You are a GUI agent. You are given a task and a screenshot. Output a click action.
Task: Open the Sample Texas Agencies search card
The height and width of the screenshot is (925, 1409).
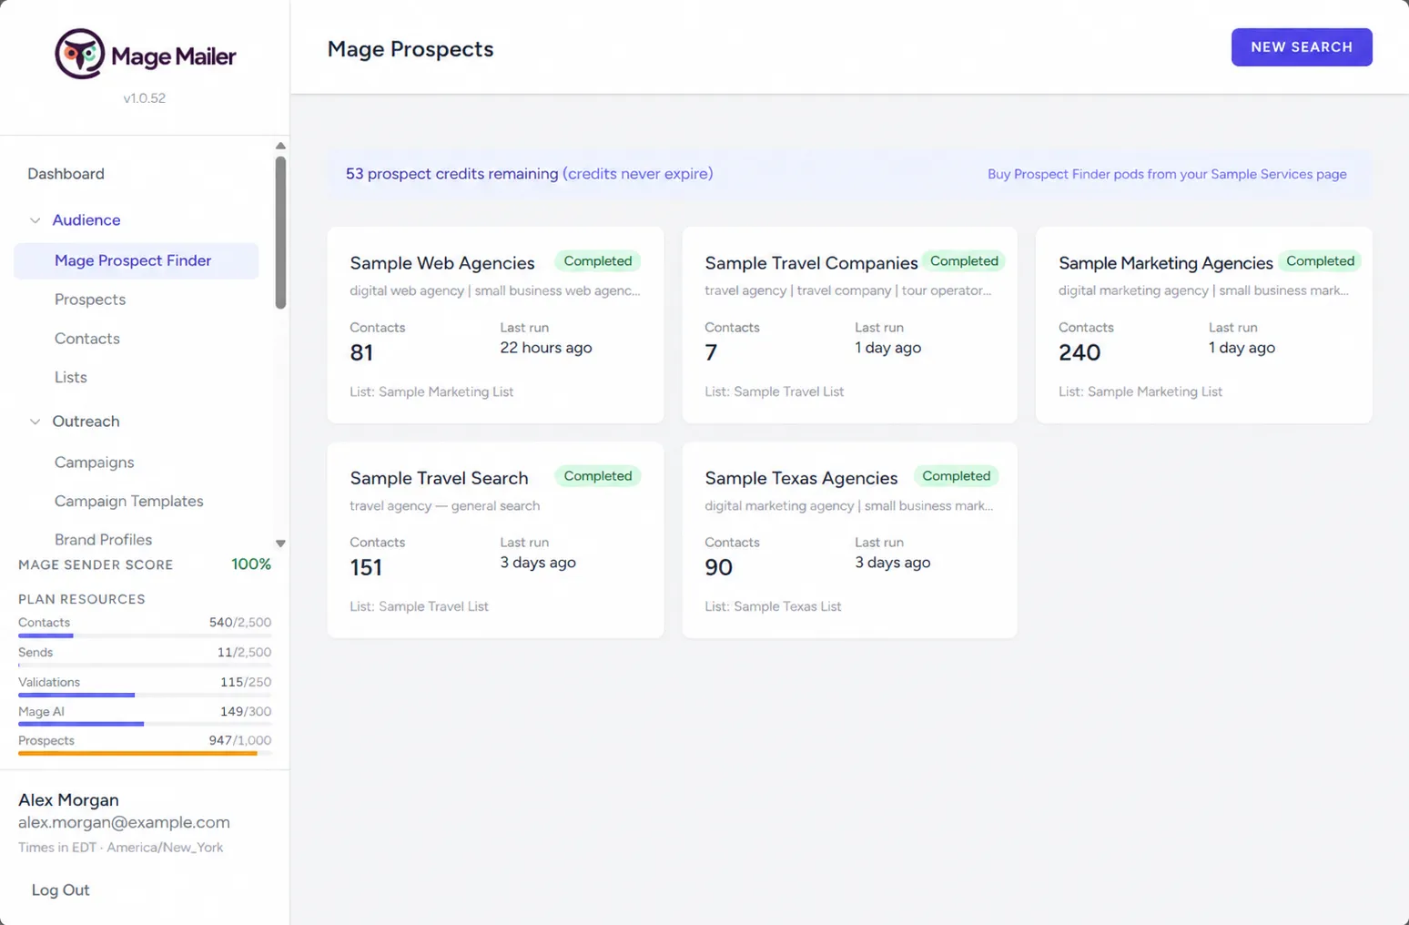849,540
